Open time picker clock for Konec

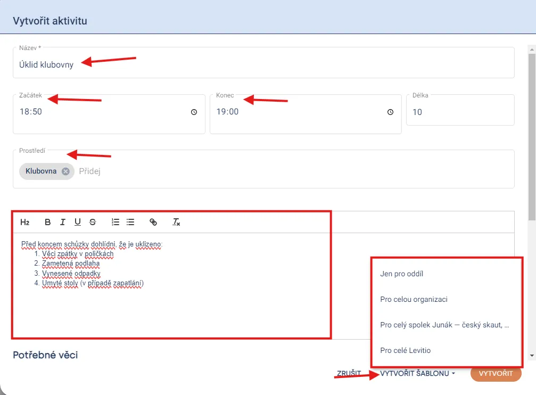pyautogui.click(x=390, y=112)
